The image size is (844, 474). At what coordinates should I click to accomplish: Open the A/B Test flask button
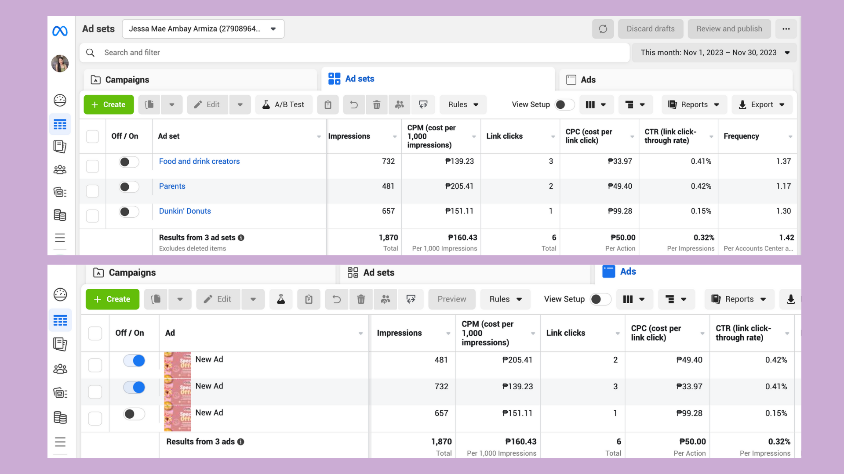[x=284, y=104]
